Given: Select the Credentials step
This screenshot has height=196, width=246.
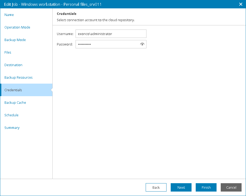Looking at the screenshot, I should [x=13, y=90].
